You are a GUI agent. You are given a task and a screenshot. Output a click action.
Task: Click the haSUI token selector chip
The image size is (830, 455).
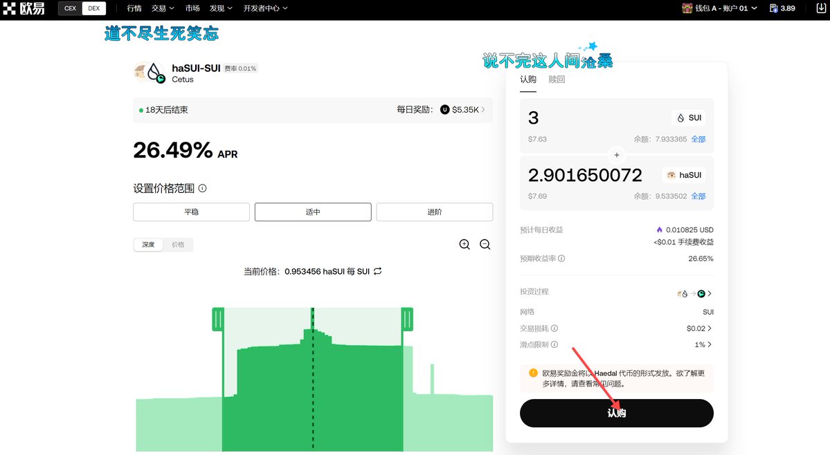click(x=684, y=175)
